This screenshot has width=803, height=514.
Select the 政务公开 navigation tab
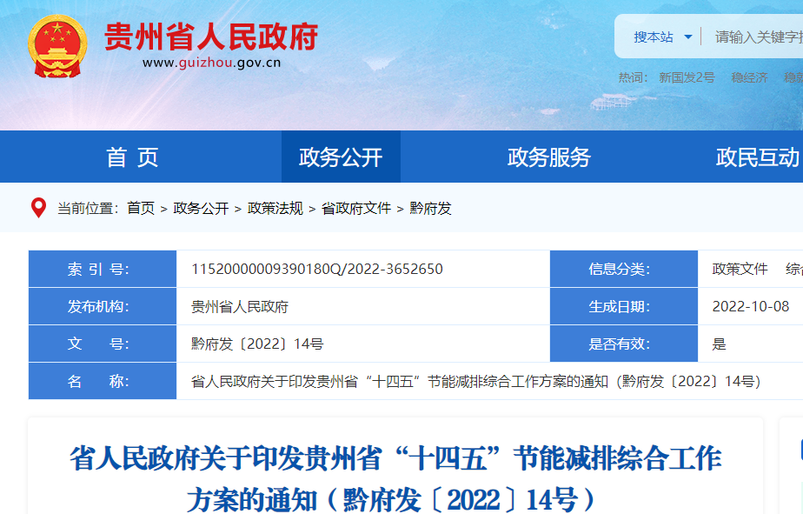coord(341,157)
